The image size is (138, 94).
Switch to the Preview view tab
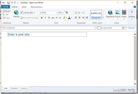tap(14, 88)
